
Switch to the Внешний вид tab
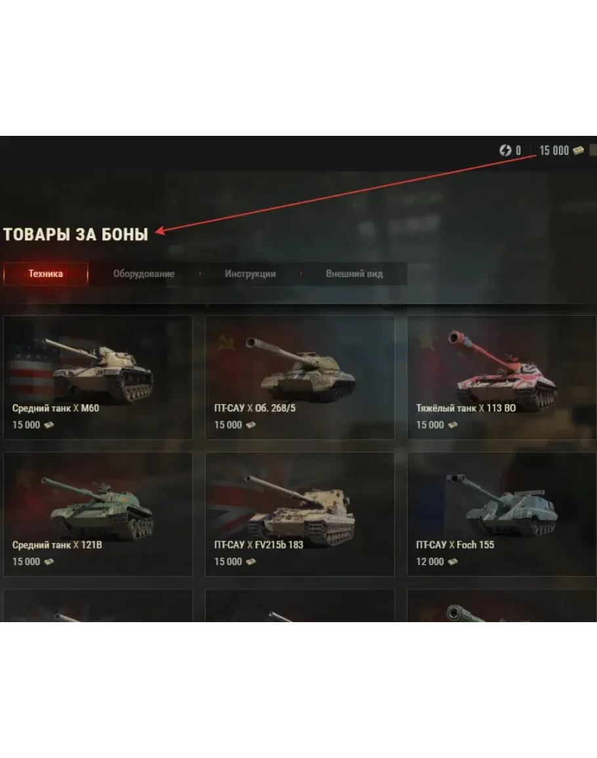click(x=354, y=274)
